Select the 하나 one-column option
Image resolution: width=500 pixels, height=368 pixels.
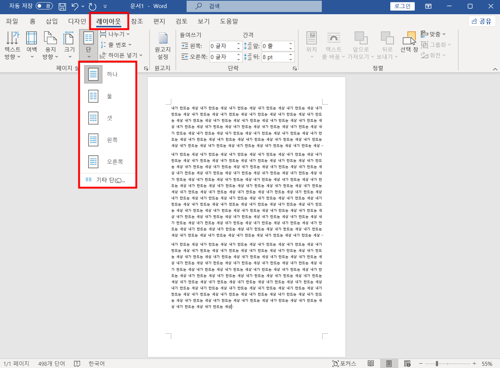[x=108, y=74]
